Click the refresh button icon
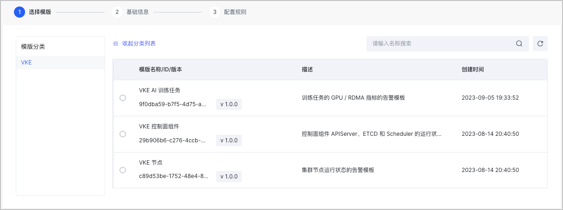 [540, 44]
